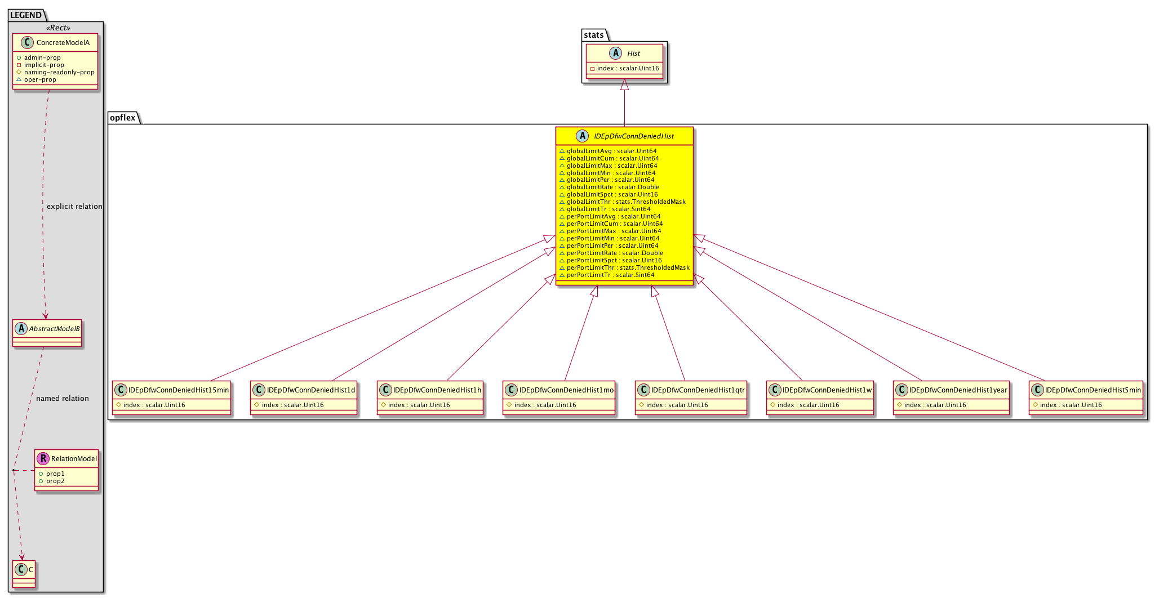1159x598 pixels.
Task: Click the 'A' icon of Hist class
Action: click(615, 53)
